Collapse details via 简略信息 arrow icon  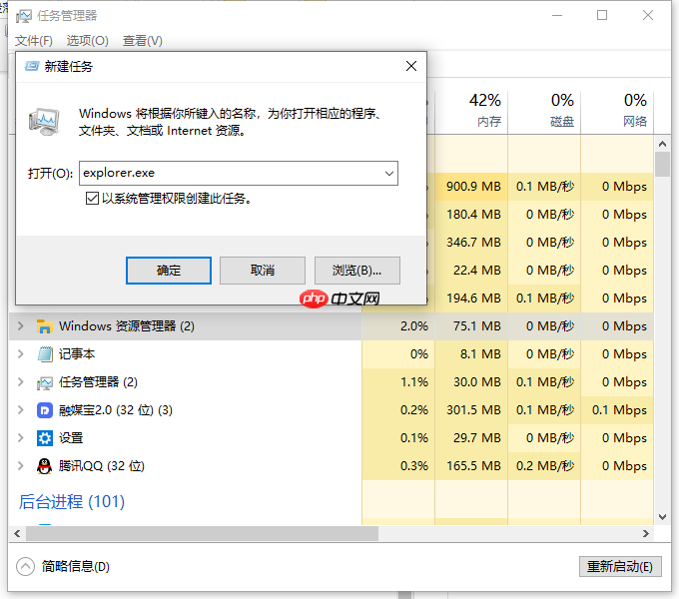25,566
